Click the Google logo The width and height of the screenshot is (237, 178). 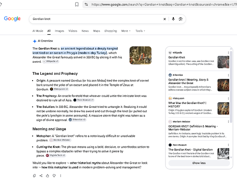tap(12, 19)
